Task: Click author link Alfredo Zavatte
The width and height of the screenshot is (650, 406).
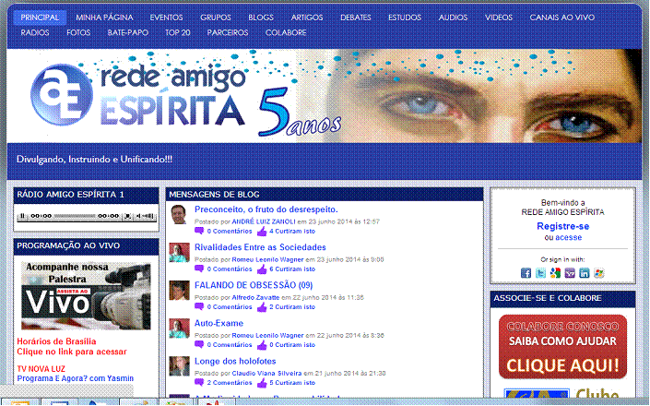Action: (x=255, y=297)
